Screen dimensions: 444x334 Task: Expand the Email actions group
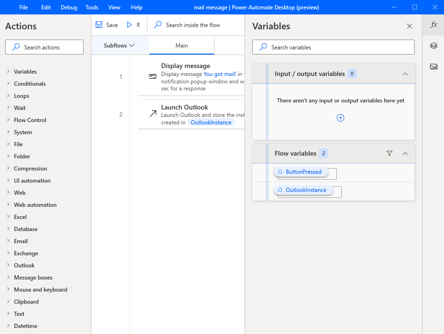tap(8, 241)
